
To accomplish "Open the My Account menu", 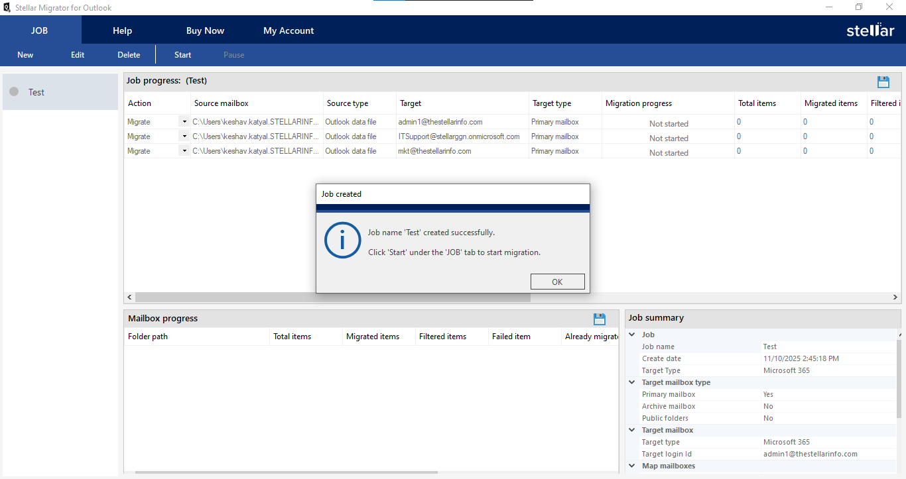I will [x=289, y=30].
